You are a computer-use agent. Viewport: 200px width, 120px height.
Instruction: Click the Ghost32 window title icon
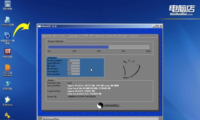pyautogui.click(x=39, y=26)
